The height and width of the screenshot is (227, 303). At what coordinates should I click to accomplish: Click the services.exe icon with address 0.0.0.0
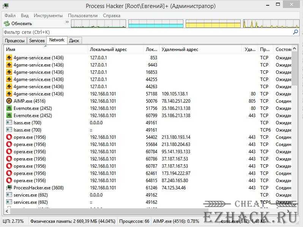point(9,195)
